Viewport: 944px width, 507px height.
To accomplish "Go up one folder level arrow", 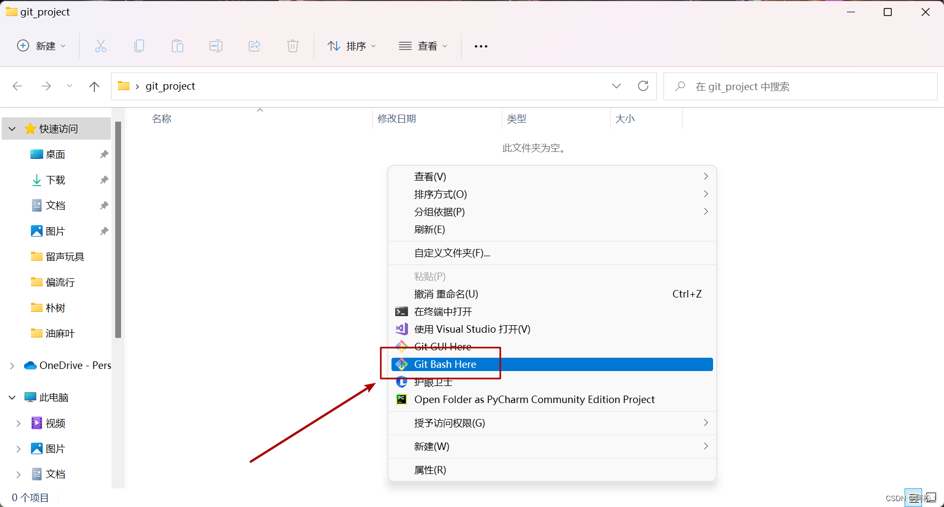I will [94, 86].
